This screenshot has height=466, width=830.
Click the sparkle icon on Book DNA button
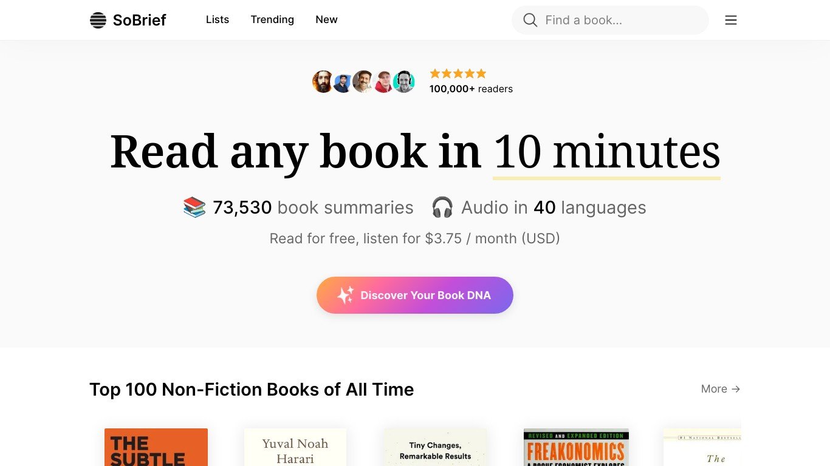[x=345, y=295]
